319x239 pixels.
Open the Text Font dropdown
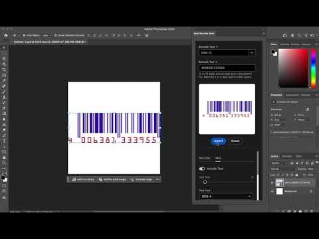click(226, 197)
